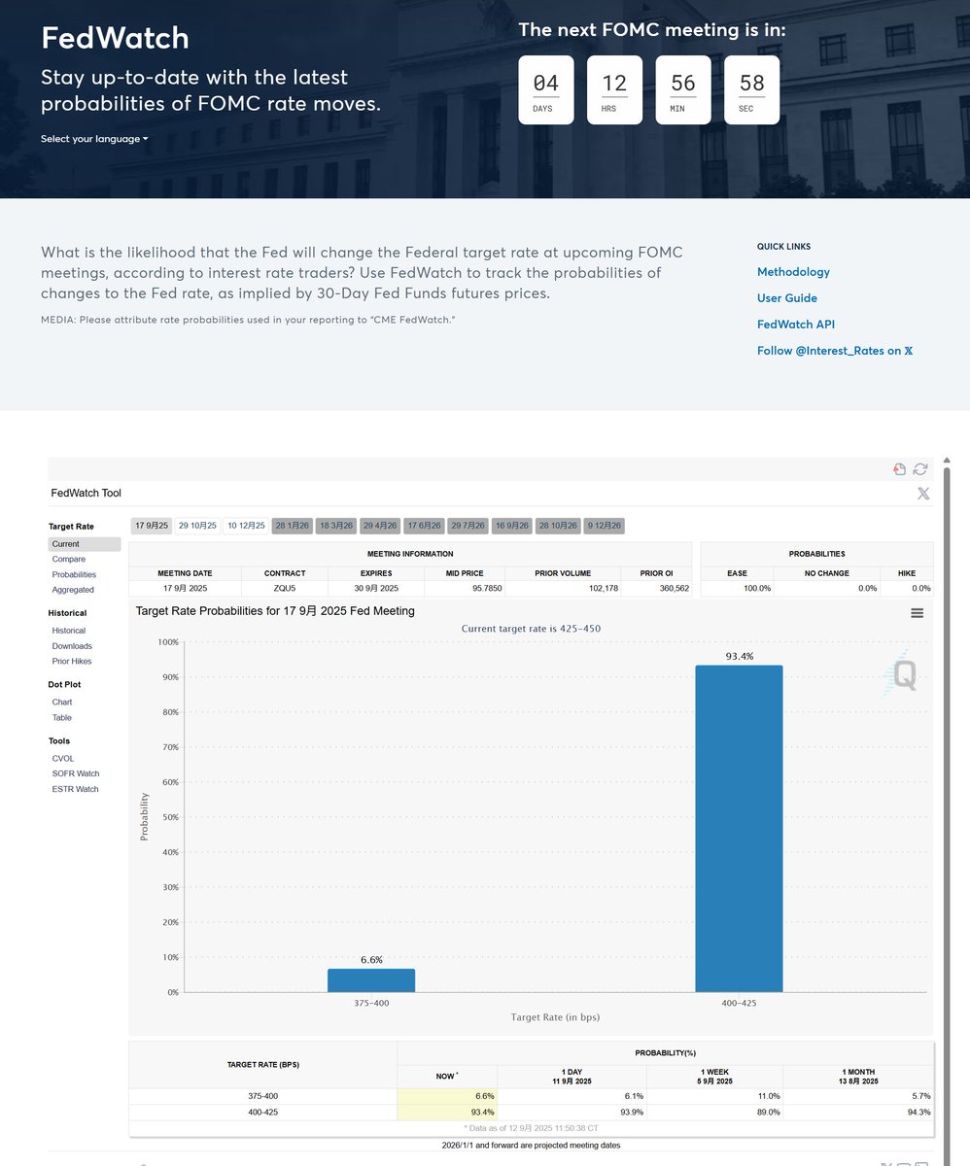Click the HRS countdown box showing 12
970x1166 pixels.
[x=614, y=89]
